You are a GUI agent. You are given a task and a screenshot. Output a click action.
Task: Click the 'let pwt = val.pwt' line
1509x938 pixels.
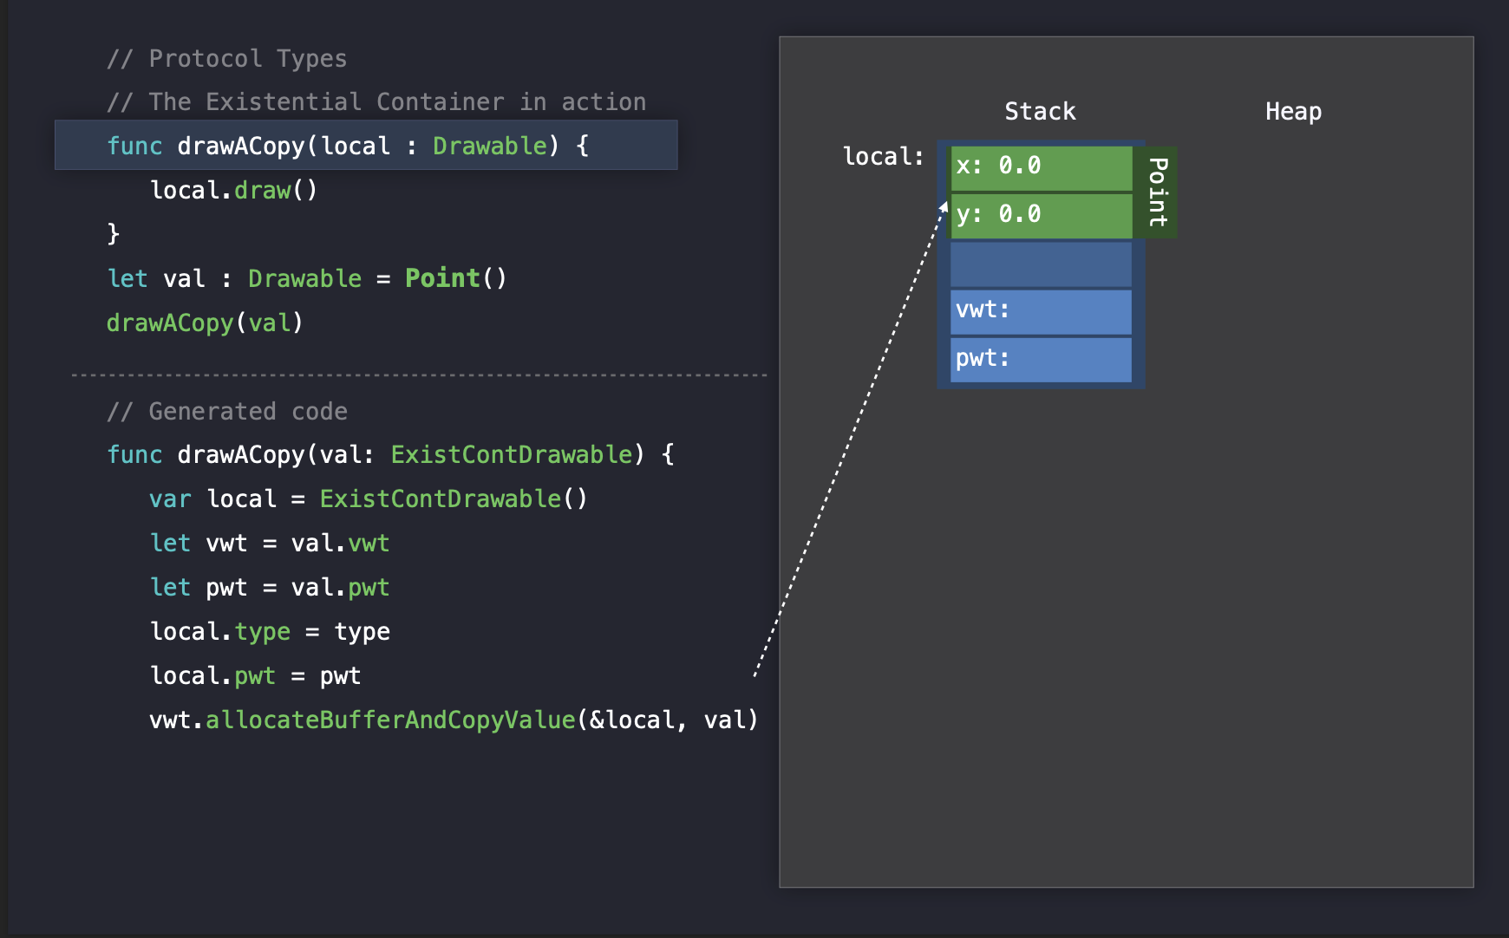pos(270,587)
